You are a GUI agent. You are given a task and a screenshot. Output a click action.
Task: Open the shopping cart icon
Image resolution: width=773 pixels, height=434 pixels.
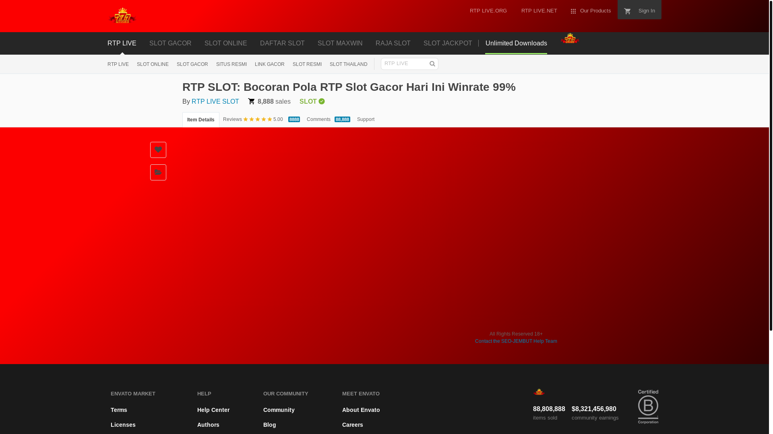coord(627,11)
